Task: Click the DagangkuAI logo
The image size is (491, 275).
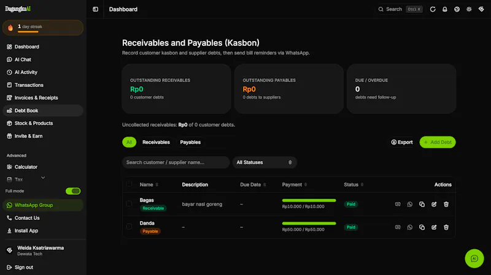Action: pyautogui.click(x=18, y=9)
